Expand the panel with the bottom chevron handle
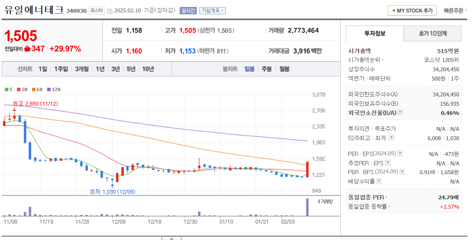This screenshot has width=473, height=240. point(172,238)
